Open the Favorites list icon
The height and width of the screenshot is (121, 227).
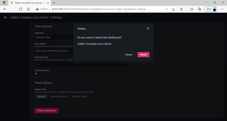pos(192,9)
